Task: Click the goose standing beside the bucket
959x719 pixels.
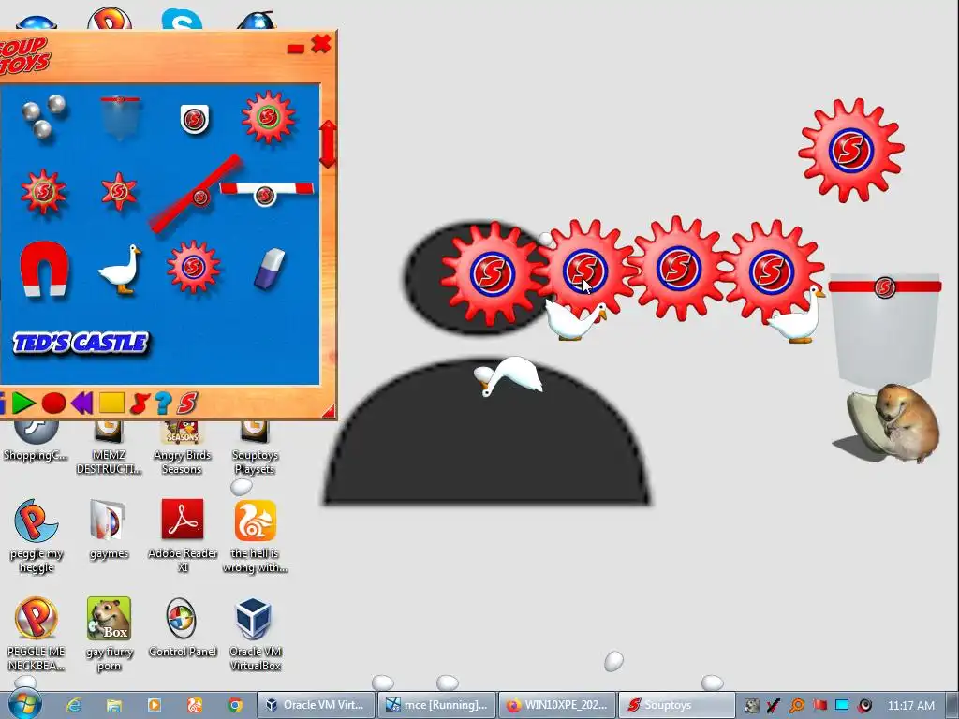Action: pos(798,316)
